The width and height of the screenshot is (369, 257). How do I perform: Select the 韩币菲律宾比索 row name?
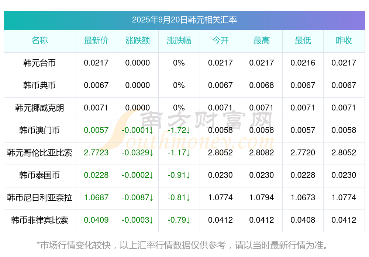coord(39,220)
